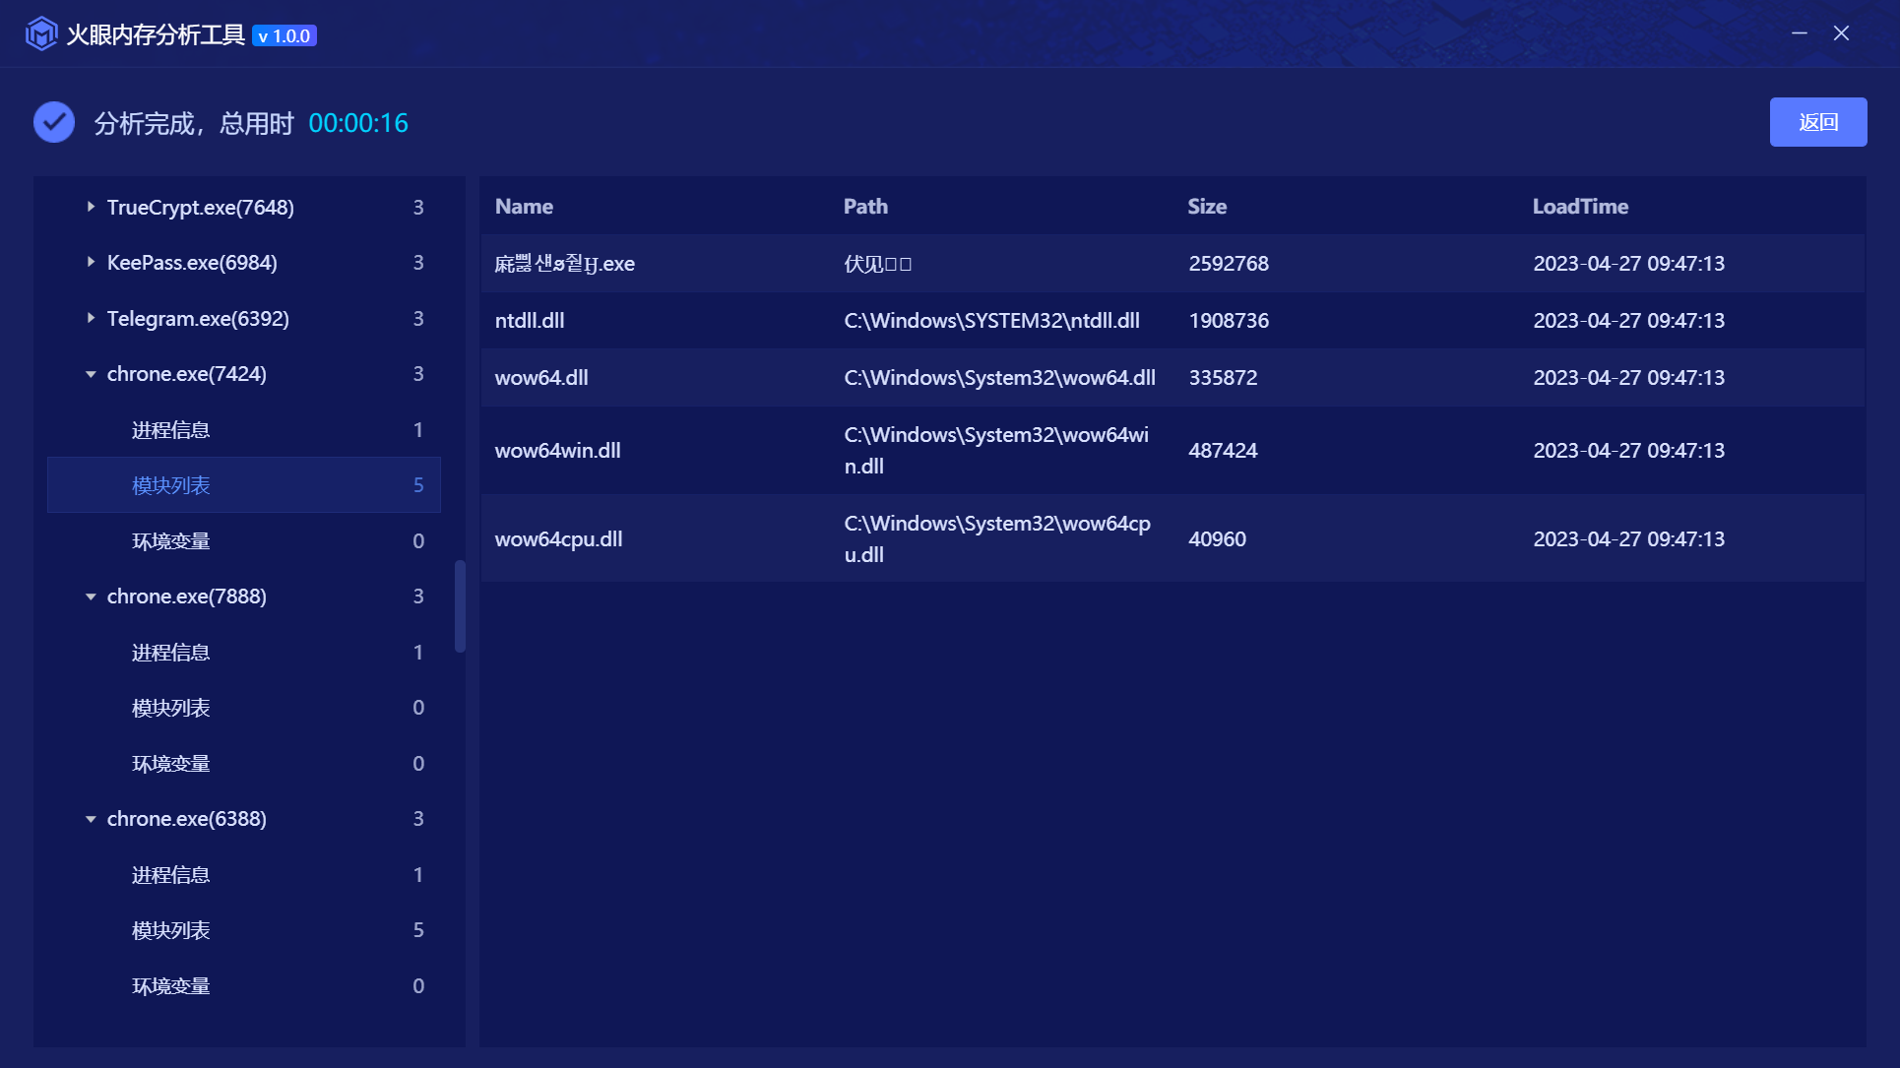Sort by the Size column header
Viewport: 1900px width, 1068px height.
click(1206, 207)
